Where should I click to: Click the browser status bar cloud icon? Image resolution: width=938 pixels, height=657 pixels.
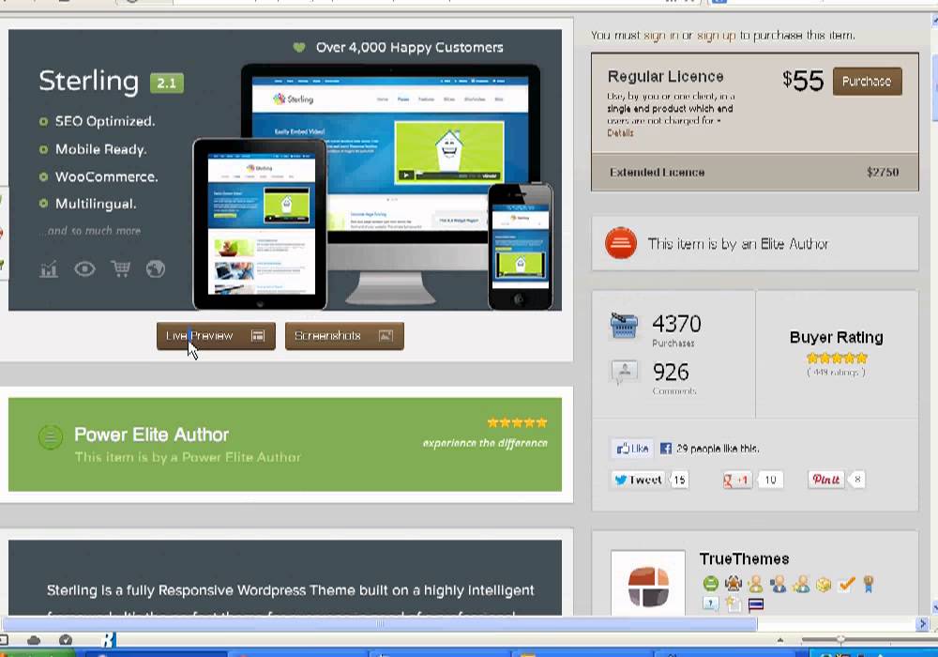[x=34, y=640]
